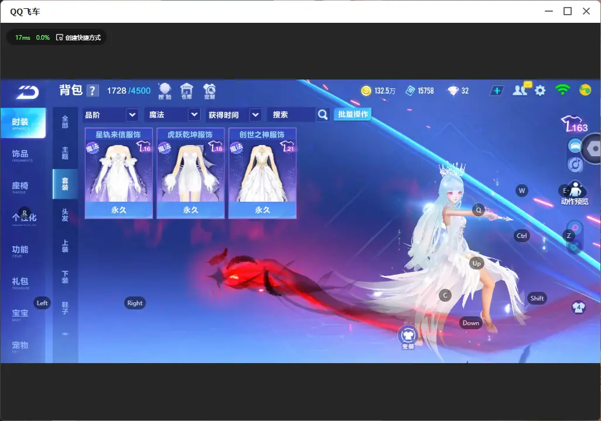Select the 主题 theme subcategory

[x=65, y=153]
